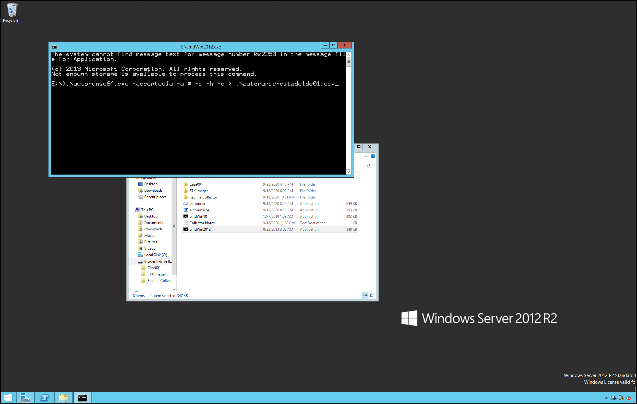Select Redline Collector folder icon in list
This screenshot has width=637, height=404.
point(185,197)
